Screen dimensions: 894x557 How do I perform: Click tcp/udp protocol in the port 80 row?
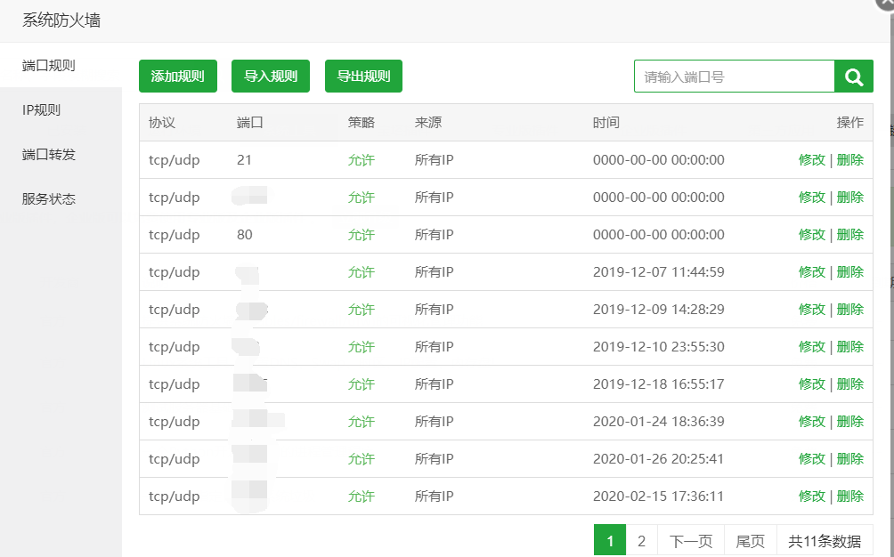(174, 235)
